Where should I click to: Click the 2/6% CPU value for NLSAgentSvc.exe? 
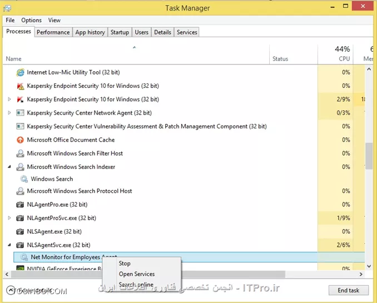point(343,245)
